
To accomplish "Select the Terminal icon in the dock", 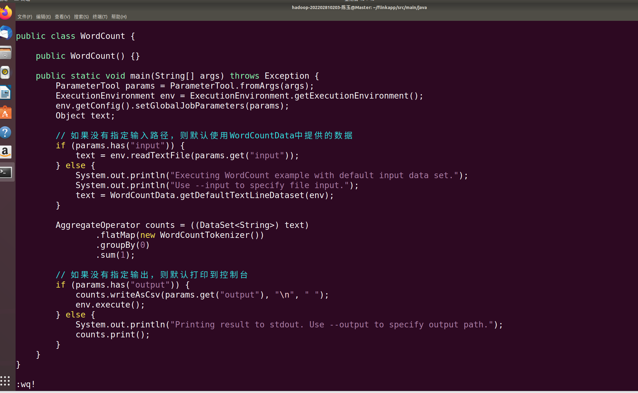I will 6,172.
